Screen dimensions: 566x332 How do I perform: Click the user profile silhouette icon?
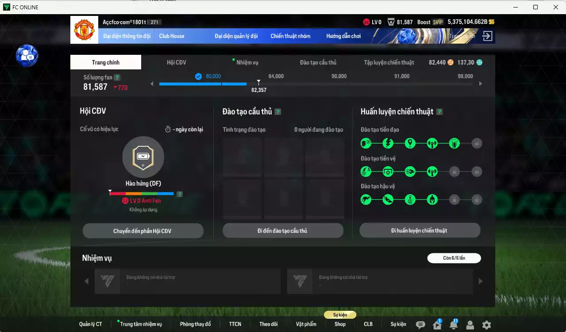click(x=470, y=325)
